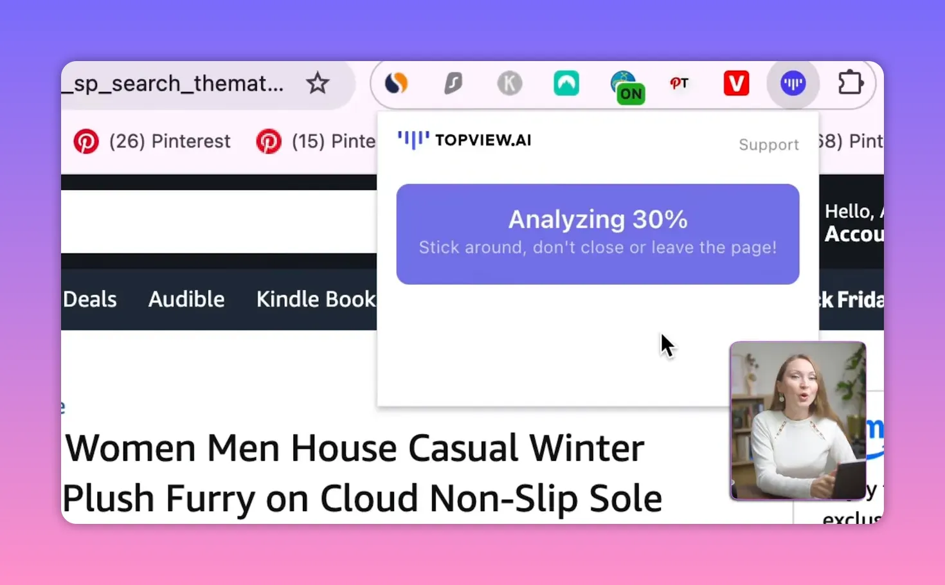Open the Surfshark extension icon

tap(453, 83)
